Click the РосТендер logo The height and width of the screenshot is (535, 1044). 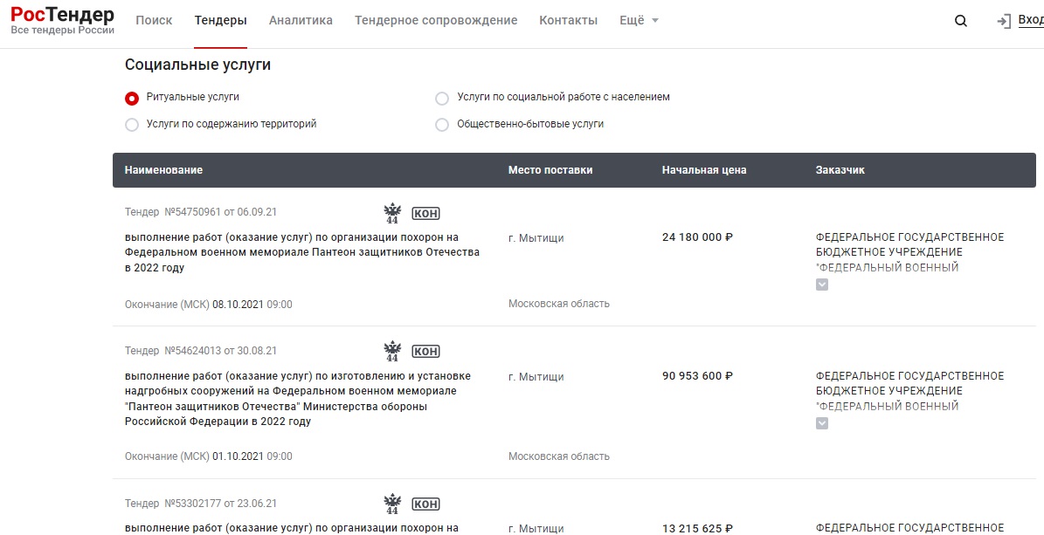[x=63, y=20]
